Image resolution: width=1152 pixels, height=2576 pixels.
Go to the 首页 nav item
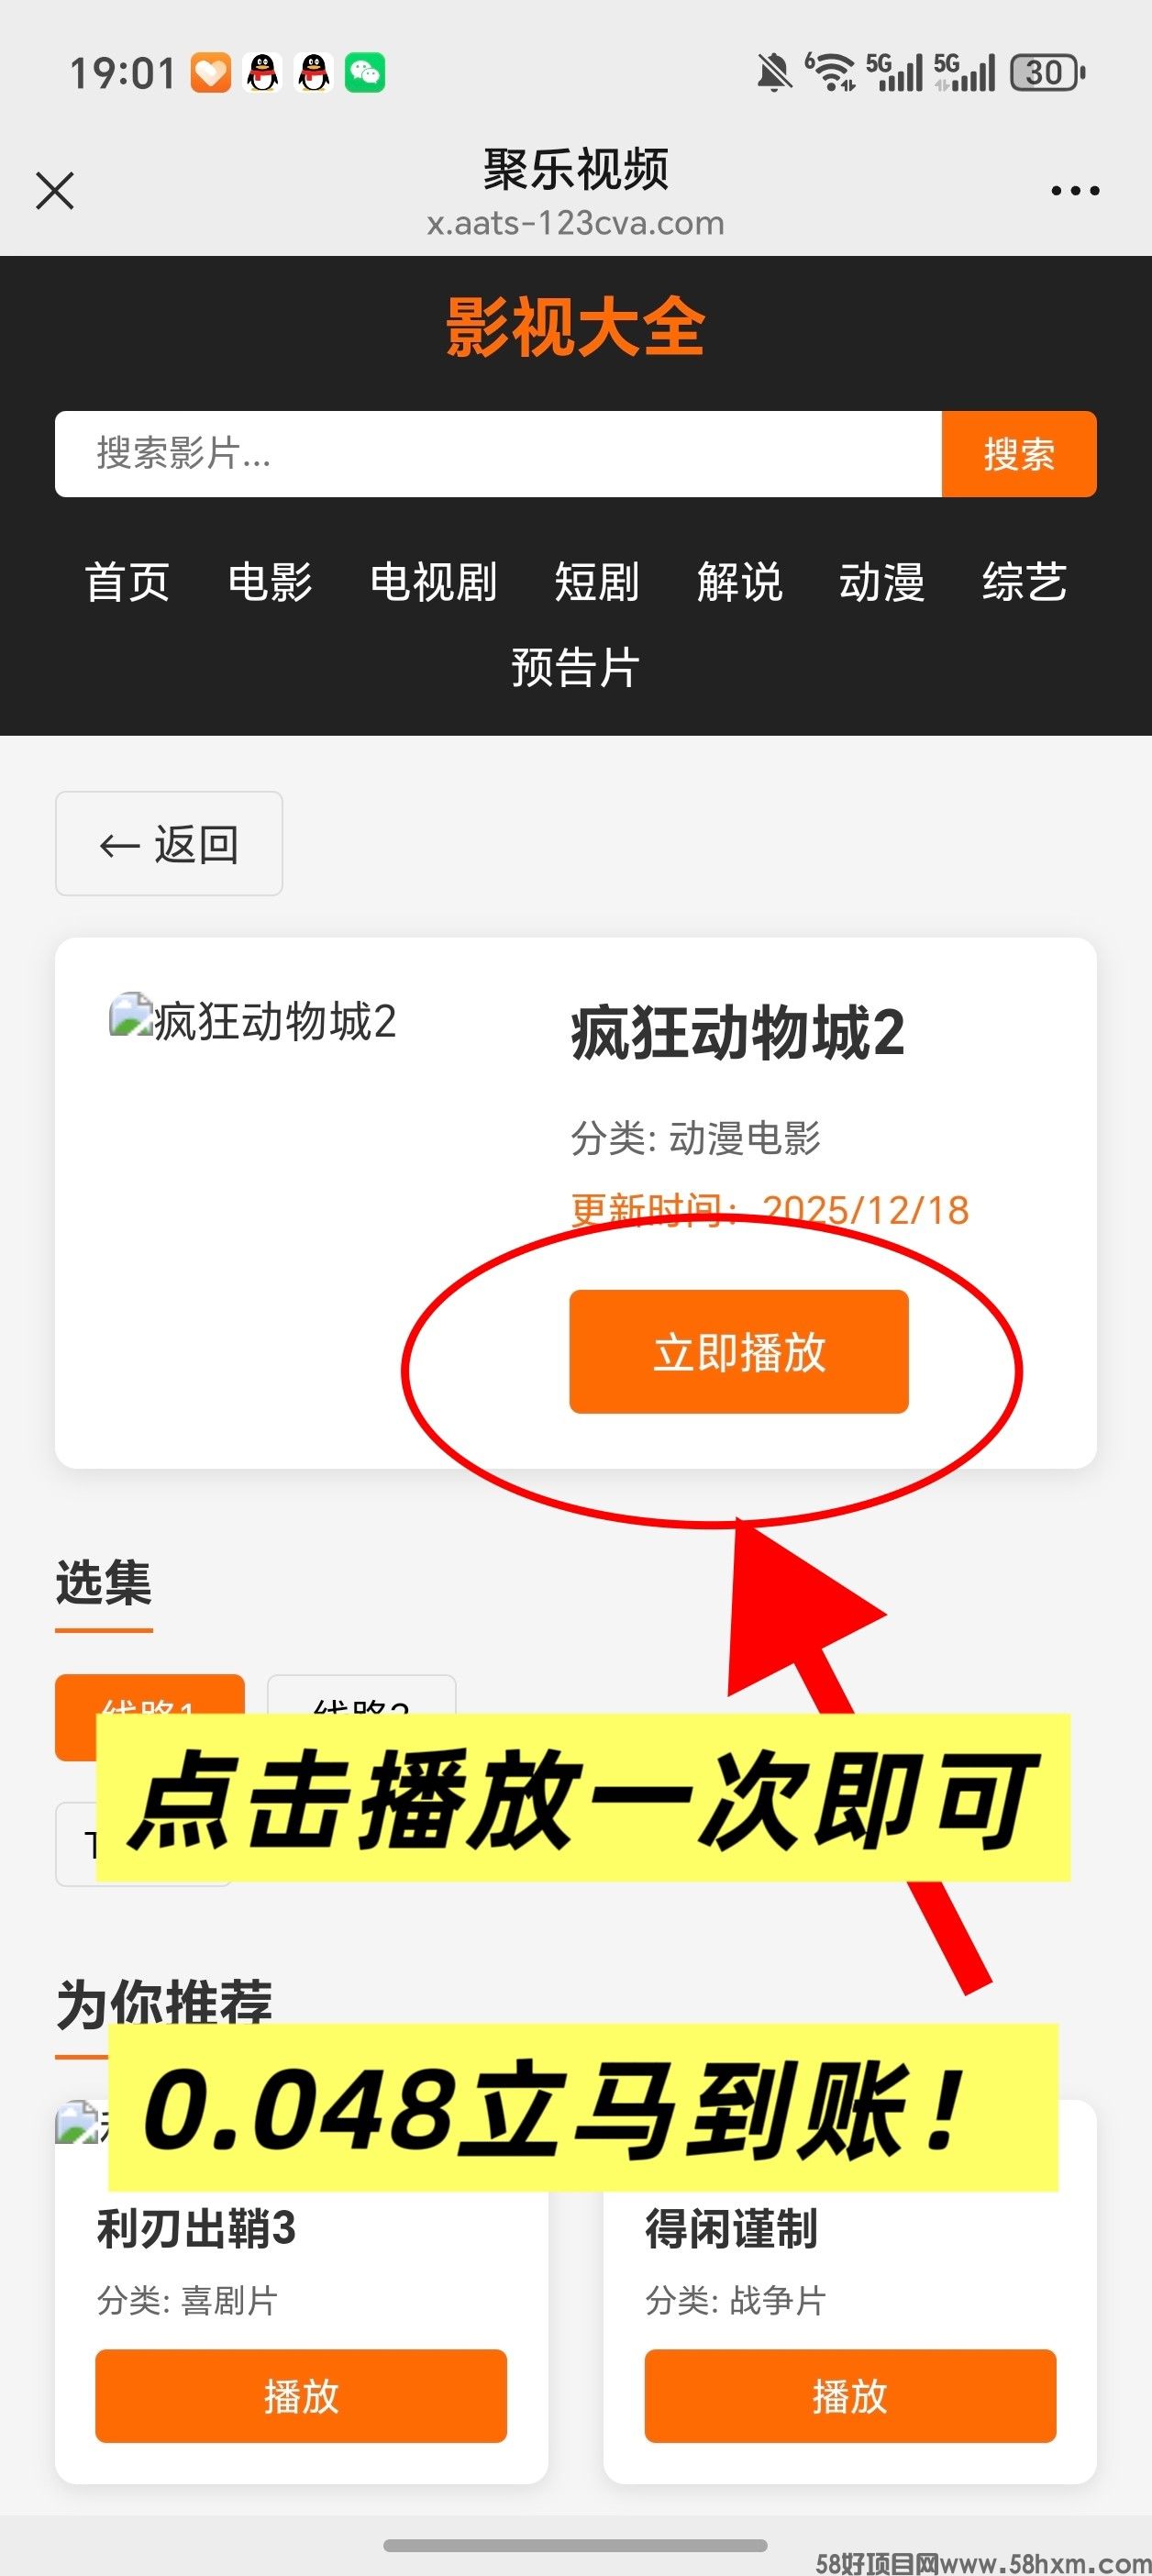[127, 582]
